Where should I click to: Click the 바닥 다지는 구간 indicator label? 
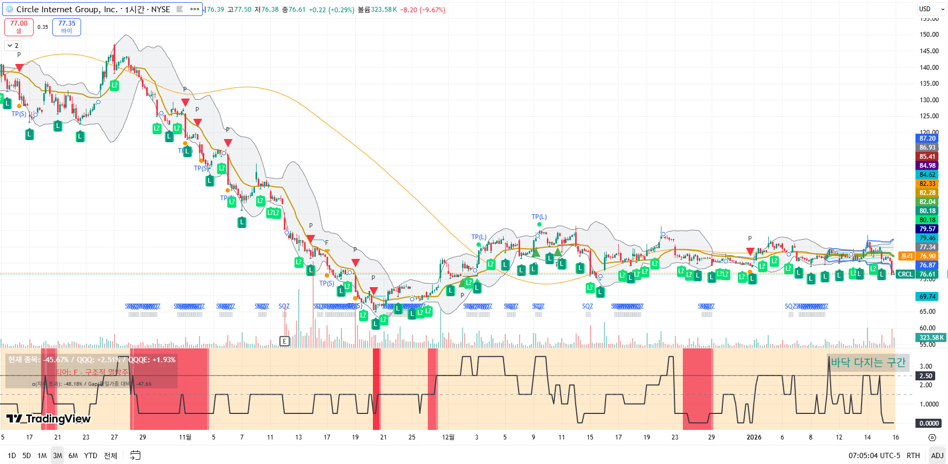[x=868, y=363]
